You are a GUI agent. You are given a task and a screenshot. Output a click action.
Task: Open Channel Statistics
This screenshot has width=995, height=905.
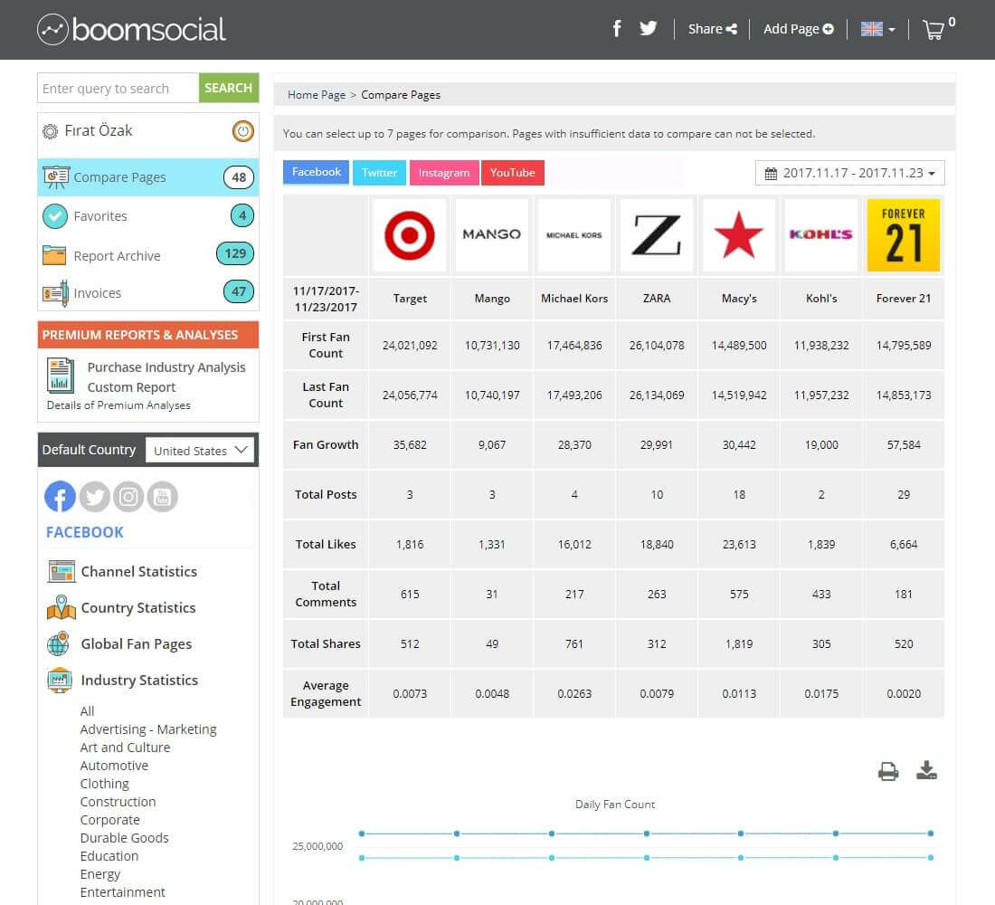(139, 572)
